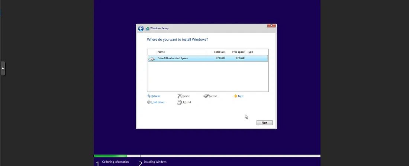
Task: Expand the collapsed side panel arrow
Action: click(x=3, y=69)
